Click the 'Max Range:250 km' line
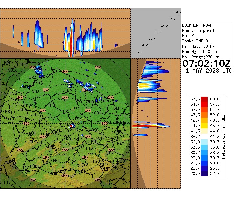The height and width of the screenshot is (197, 234). pos(201,57)
